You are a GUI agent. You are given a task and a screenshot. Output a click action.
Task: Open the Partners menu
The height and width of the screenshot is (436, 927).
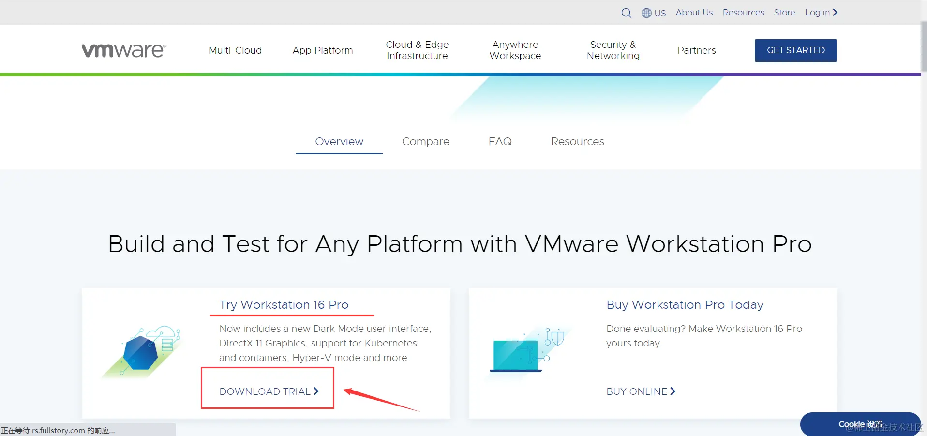697,50
